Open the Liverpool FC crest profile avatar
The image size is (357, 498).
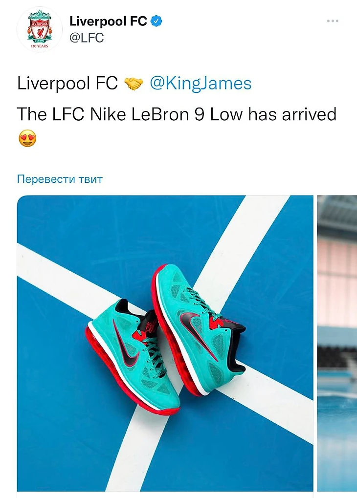[40, 29]
